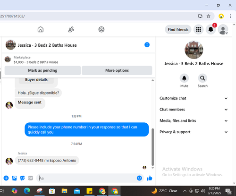Open Microsoft Store from taskbar
Screen dimensions: 236x196
pyautogui.click(x=52, y=191)
